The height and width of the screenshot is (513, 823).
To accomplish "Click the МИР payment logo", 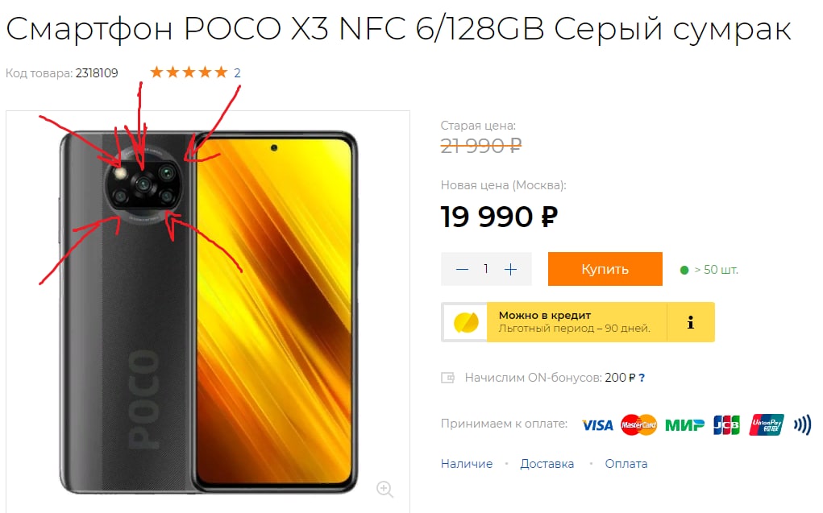I will click(x=684, y=425).
